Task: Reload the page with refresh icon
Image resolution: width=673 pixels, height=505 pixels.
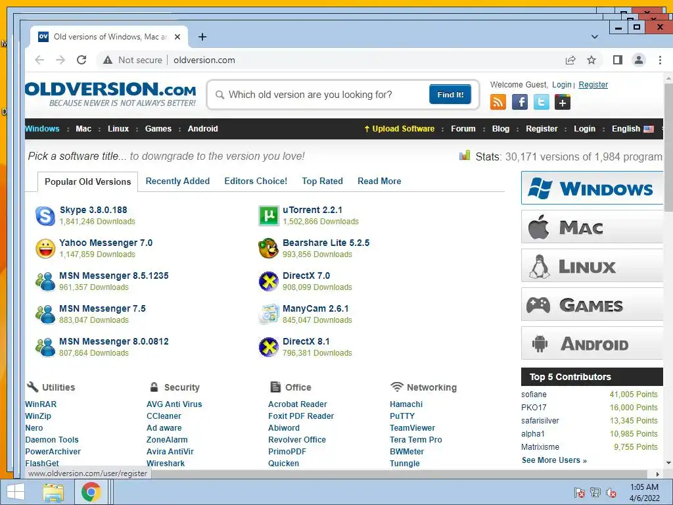Action: tap(81, 60)
